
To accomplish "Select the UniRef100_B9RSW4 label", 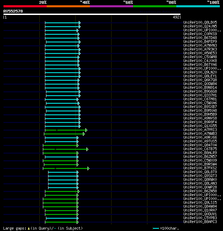I will [200, 164].
